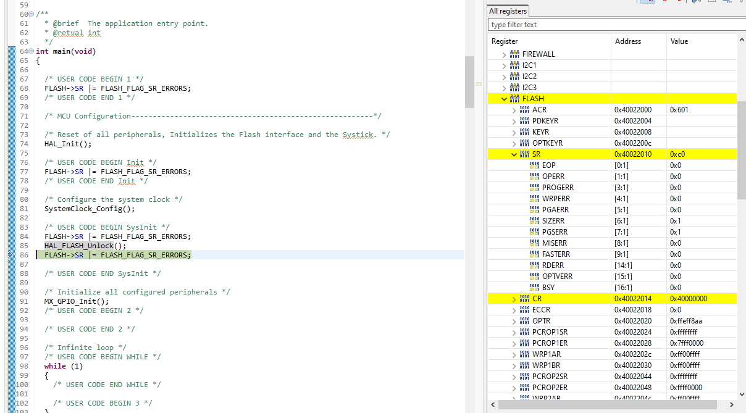Click the FLASH peripheral icon in the register list
The height and width of the screenshot is (413, 746).
coord(514,98)
